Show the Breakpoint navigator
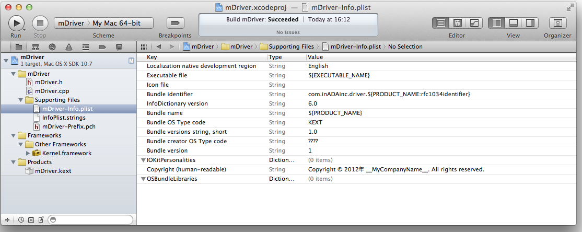582x232 pixels. pos(102,47)
